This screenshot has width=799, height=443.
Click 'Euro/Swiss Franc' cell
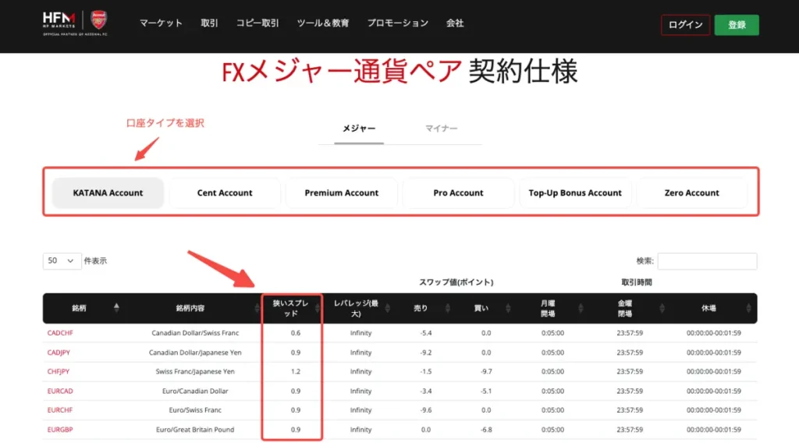click(x=195, y=410)
